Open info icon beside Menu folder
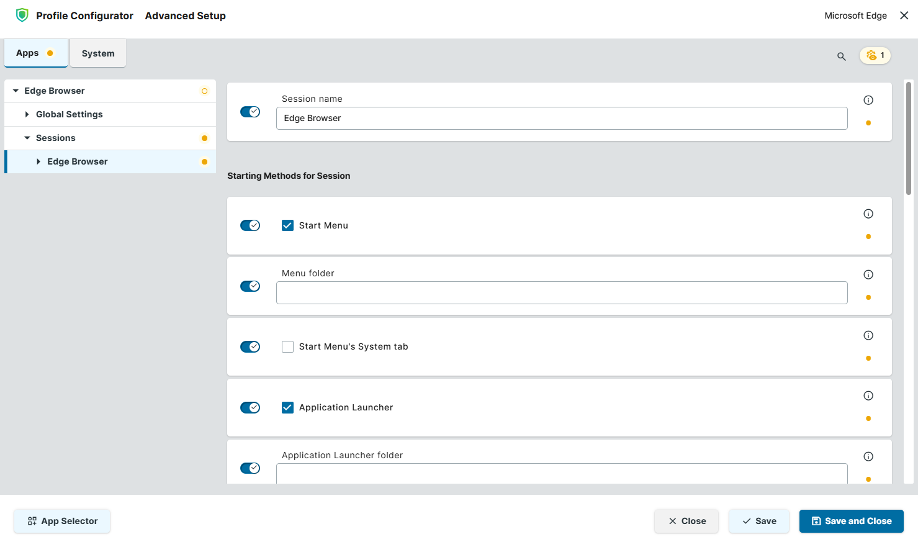918x547 pixels. [868, 274]
